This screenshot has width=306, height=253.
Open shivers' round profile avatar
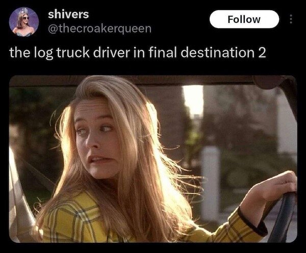[24, 21]
